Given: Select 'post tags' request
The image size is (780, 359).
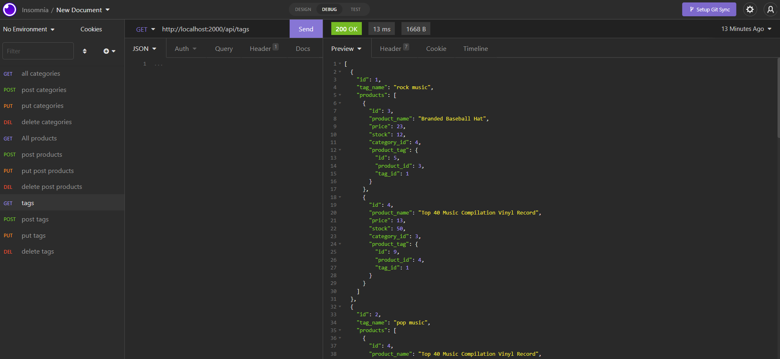Looking at the screenshot, I should 62,219.
